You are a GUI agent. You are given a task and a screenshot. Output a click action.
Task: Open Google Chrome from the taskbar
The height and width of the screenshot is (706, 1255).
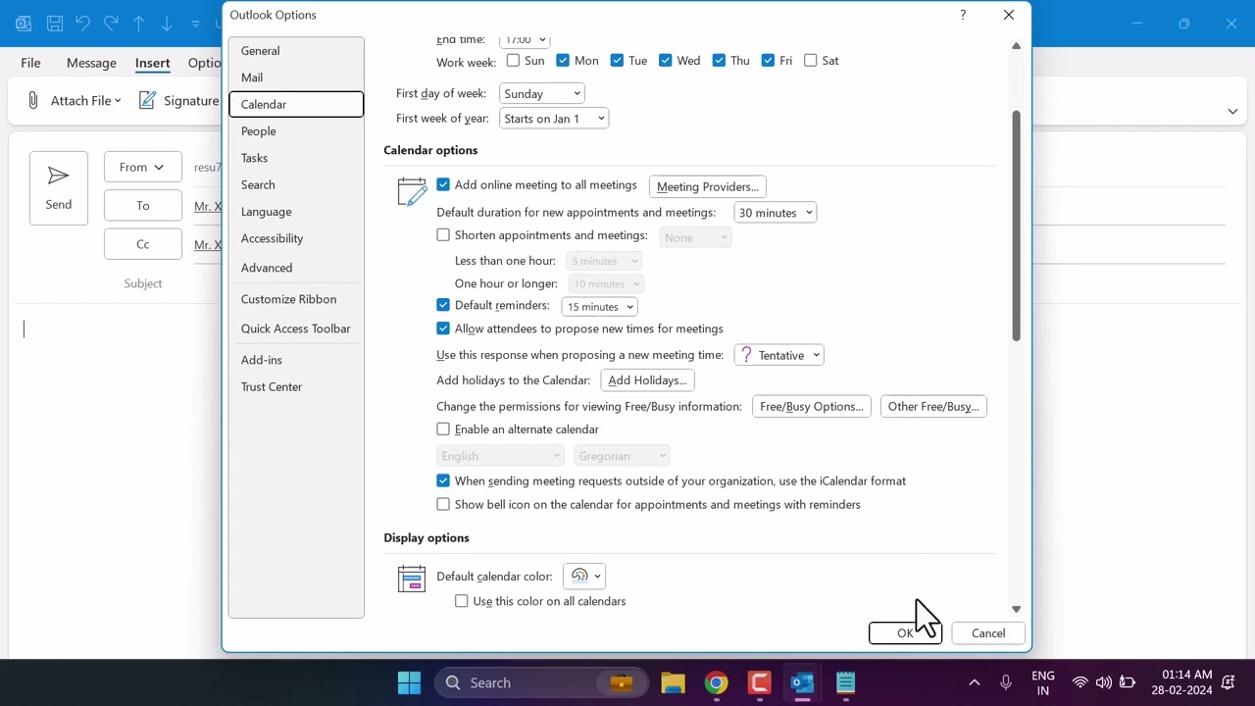coord(717,682)
